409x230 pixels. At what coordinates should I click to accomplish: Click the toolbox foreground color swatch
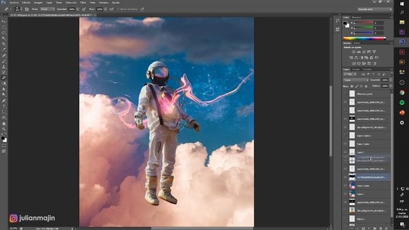point(3,138)
